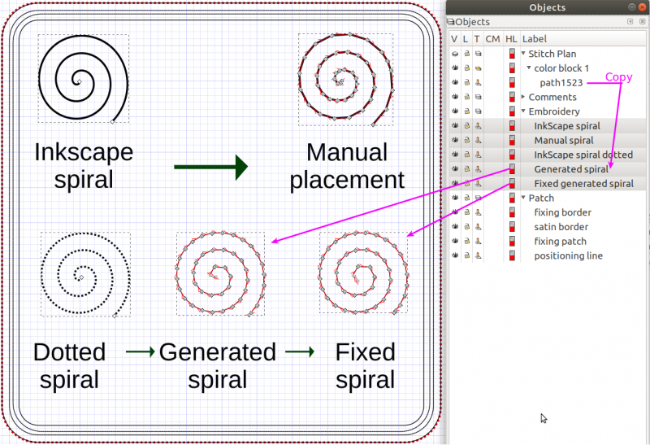Click type icon of Embroidery layer
This screenshot has height=445, width=650.
coord(478,111)
